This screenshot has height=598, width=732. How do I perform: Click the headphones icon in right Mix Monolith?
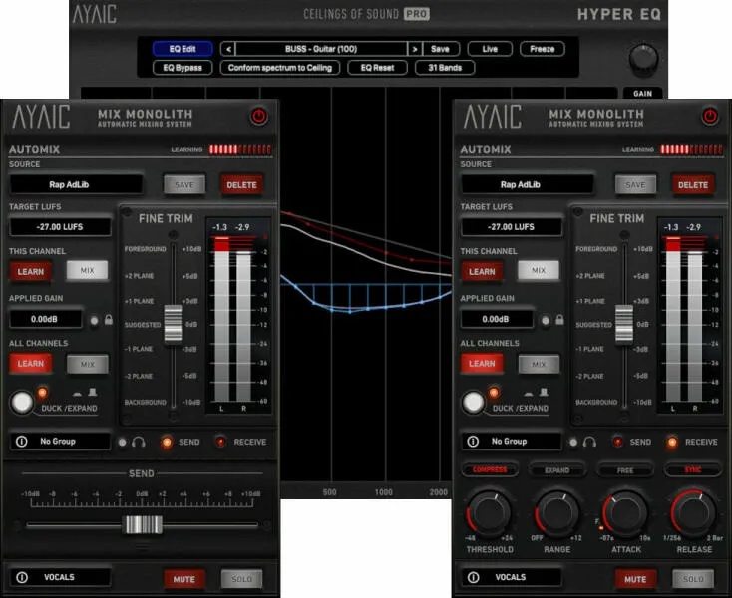point(589,442)
